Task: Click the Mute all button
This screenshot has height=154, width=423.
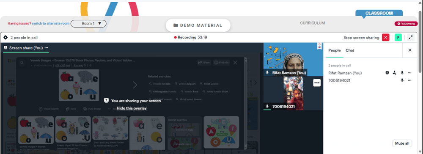Action: 402,143
